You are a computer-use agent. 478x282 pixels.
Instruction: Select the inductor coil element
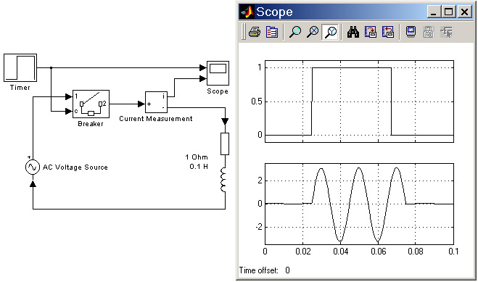pos(223,180)
